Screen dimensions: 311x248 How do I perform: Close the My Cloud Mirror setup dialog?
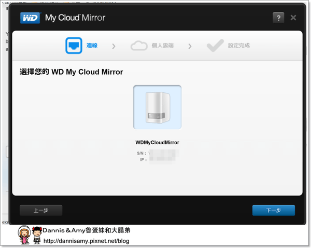tap(293, 18)
